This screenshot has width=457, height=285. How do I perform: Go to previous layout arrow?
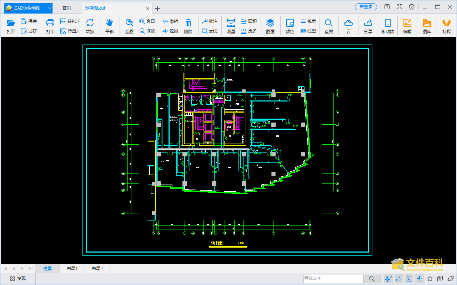(x=14, y=269)
